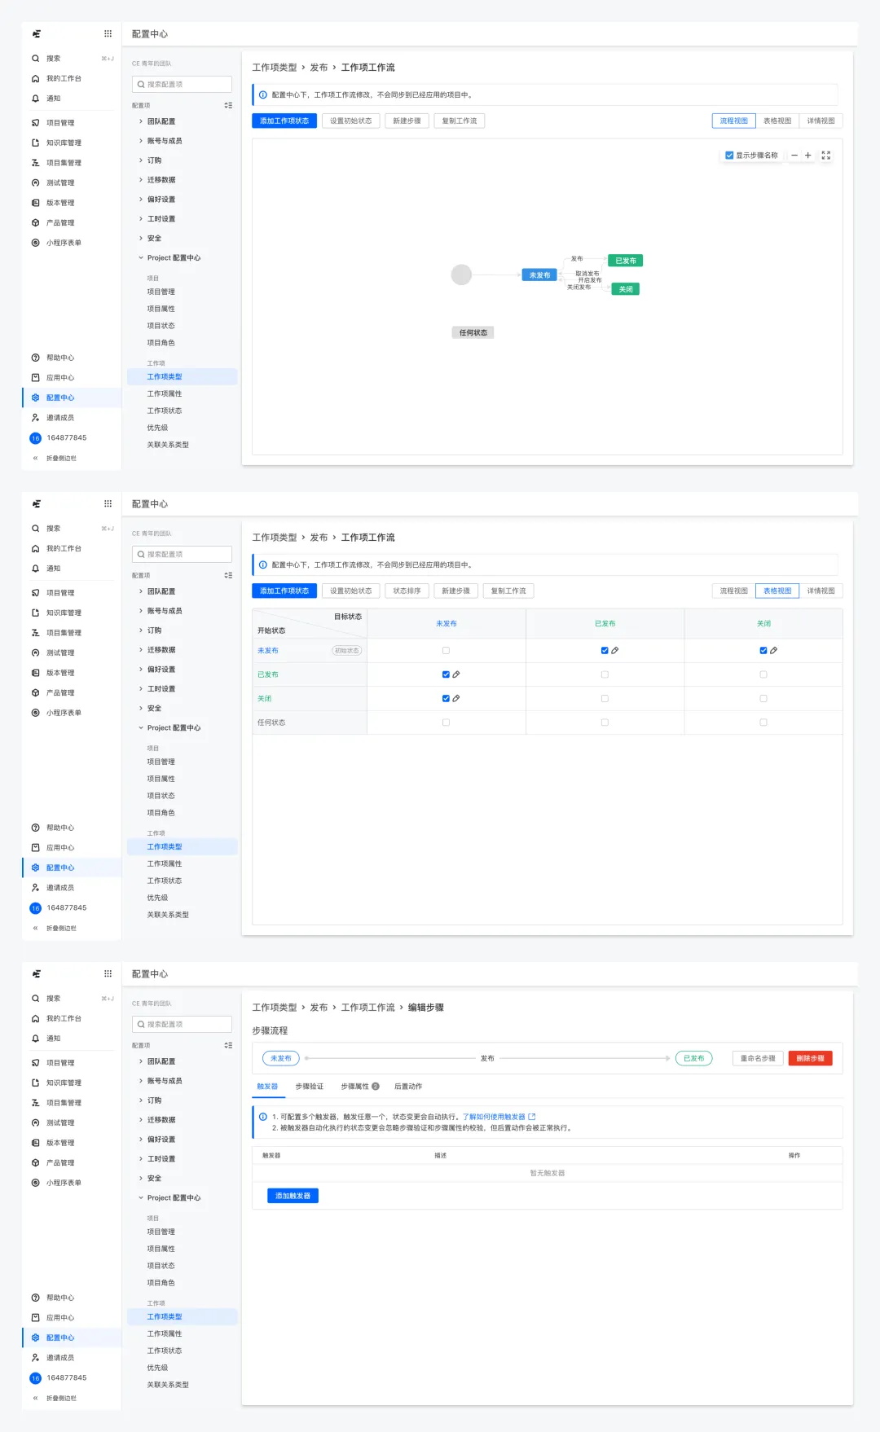Select the green 已发布 node in flow diagram
Image resolution: width=880 pixels, height=1432 pixels.
(x=626, y=261)
